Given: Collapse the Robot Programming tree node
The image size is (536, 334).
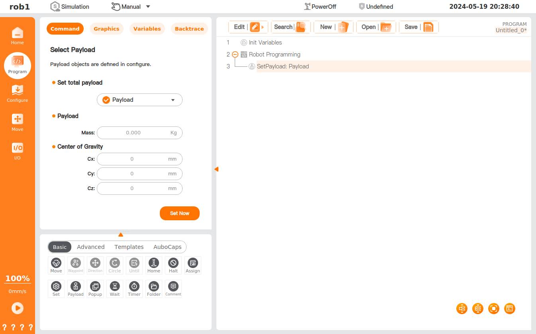Looking at the screenshot, I should [235, 54].
